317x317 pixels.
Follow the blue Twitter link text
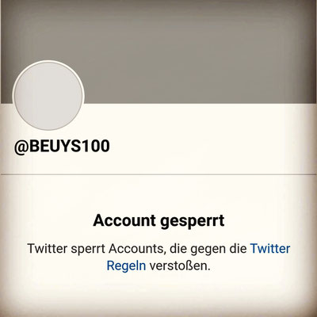270,248
